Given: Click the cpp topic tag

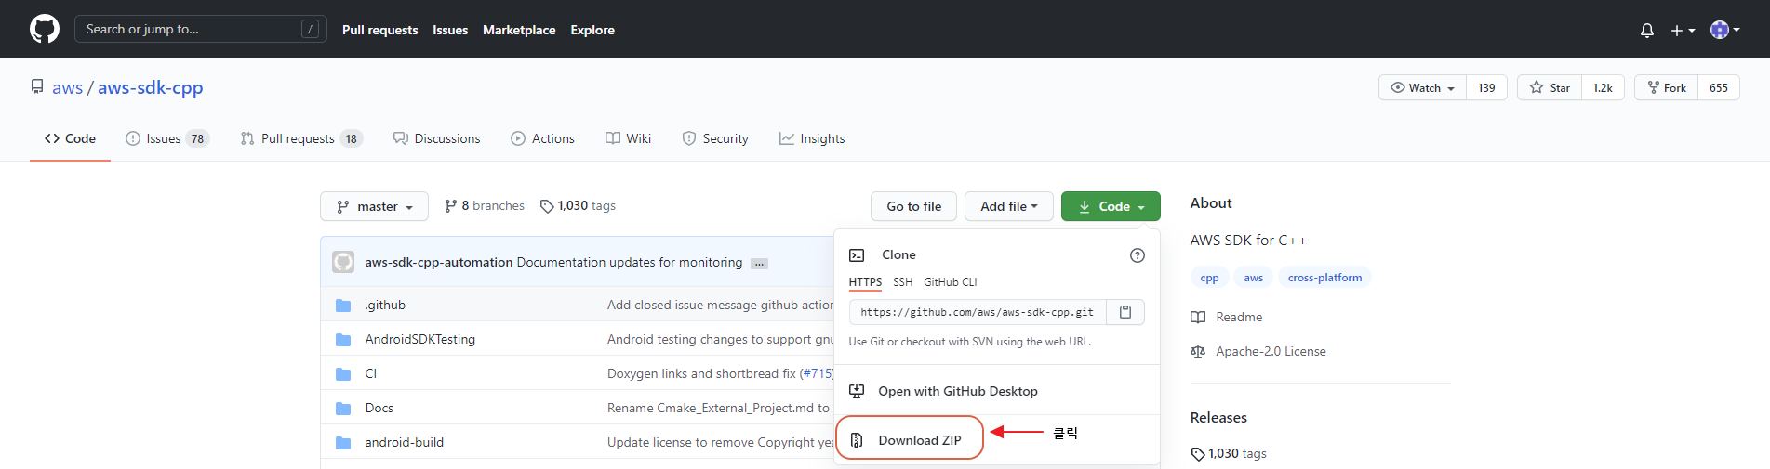Looking at the screenshot, I should point(1209,278).
